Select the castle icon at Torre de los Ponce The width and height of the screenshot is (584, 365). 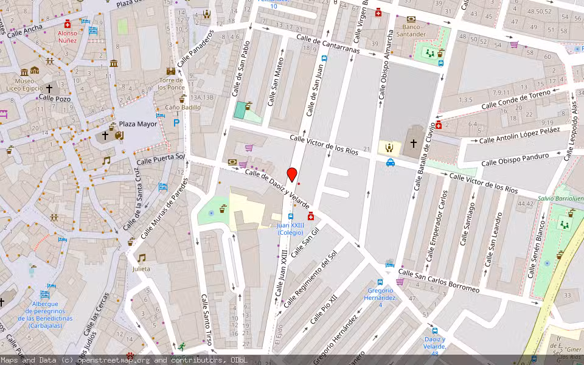point(170,71)
